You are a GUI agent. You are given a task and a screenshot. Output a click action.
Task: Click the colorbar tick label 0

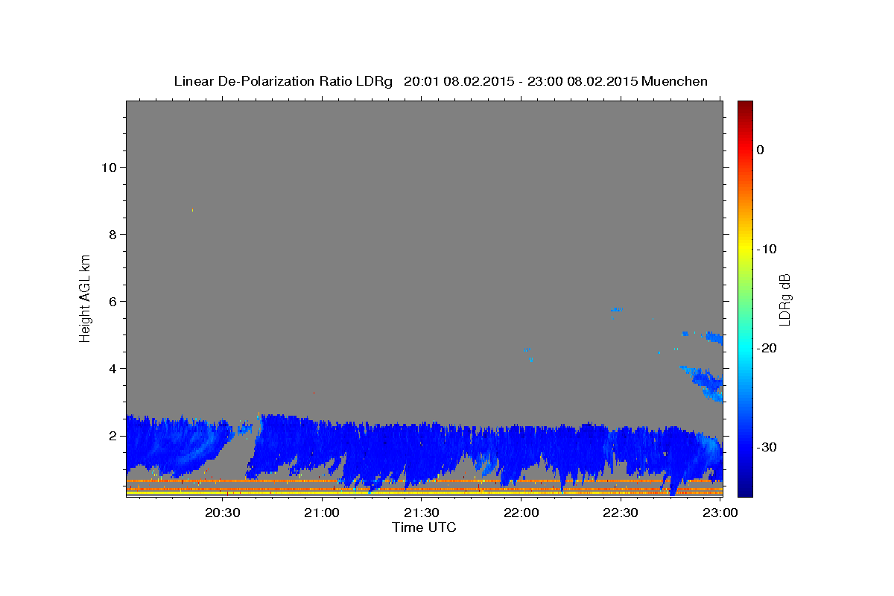[760, 150]
